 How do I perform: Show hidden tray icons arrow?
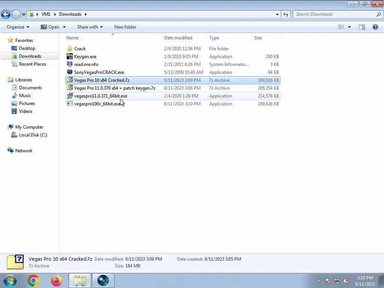pyautogui.click(x=319, y=281)
